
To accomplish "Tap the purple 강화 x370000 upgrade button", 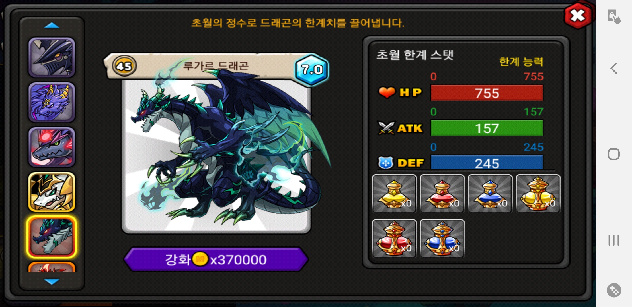I will click(216, 259).
